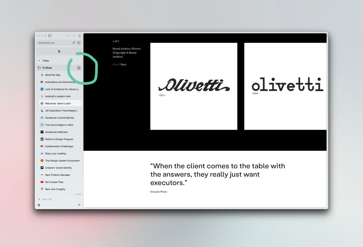The image size is (363, 247).
Task: Click the Miro tab's favicon
Action: [42, 125]
